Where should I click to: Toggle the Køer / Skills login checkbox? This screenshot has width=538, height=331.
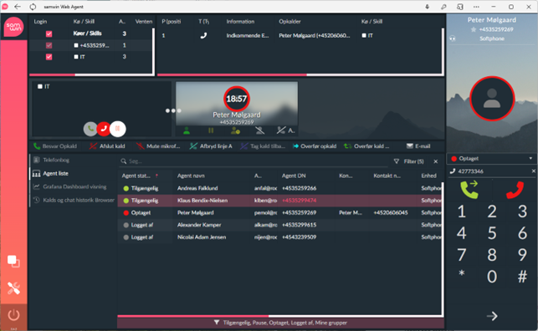coord(49,33)
